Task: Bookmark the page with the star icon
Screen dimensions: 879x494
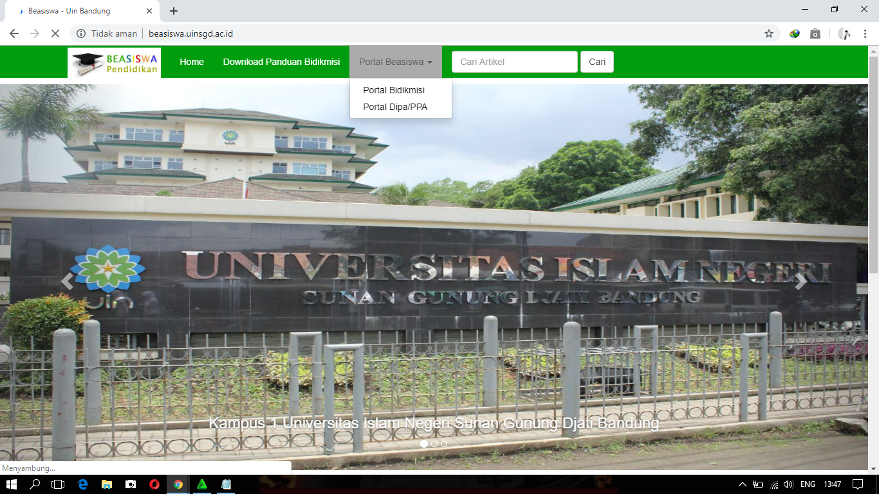Action: tap(768, 33)
